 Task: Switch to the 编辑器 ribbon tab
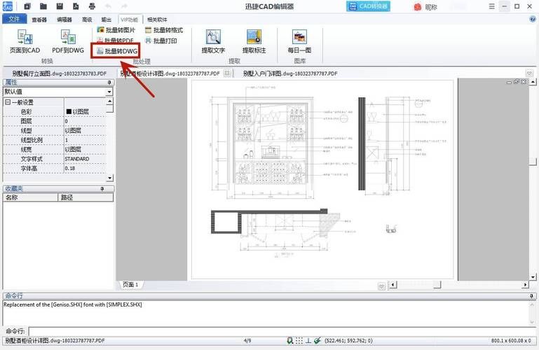pos(64,20)
